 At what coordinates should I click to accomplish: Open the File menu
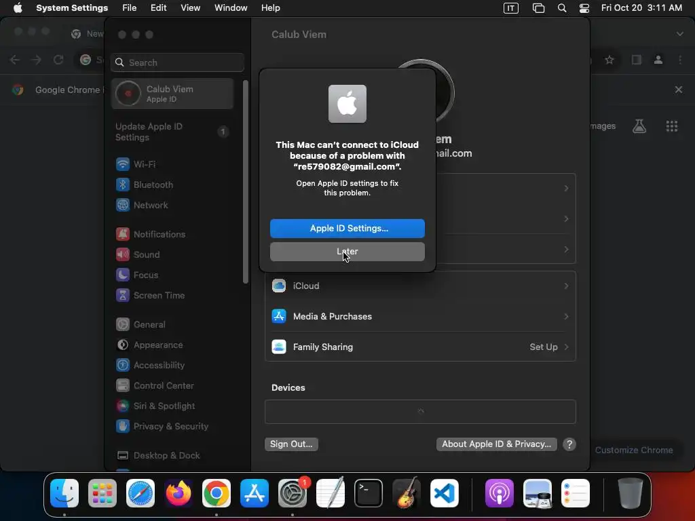point(130,8)
